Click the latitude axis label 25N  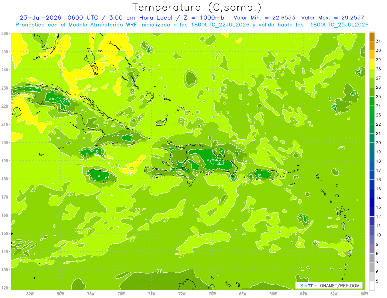point(5,51)
